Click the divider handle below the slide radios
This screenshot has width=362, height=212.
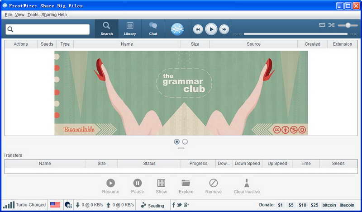[x=181, y=148]
